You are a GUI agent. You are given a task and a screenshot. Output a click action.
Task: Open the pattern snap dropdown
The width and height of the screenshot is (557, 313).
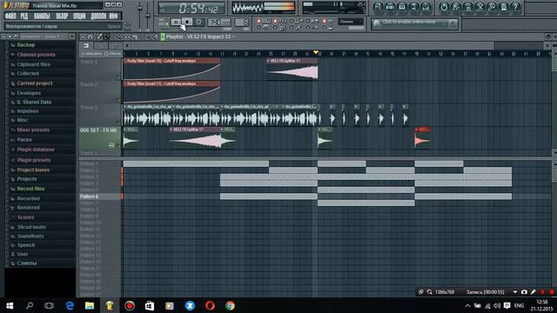[351, 22]
